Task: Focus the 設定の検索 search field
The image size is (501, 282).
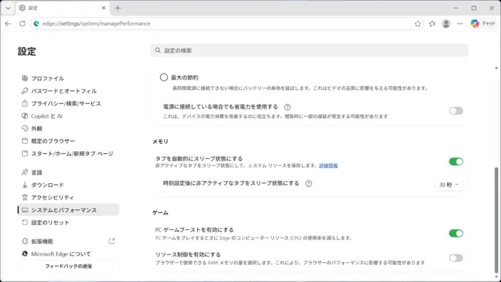Action: click(x=310, y=51)
